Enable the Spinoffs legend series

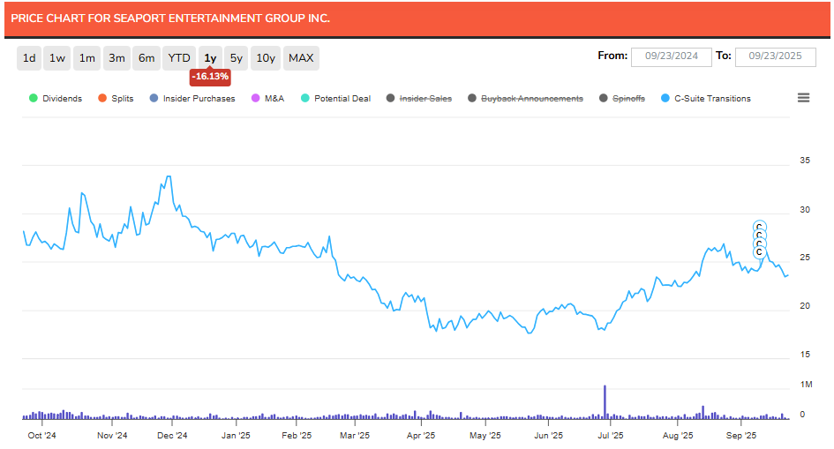[622, 98]
